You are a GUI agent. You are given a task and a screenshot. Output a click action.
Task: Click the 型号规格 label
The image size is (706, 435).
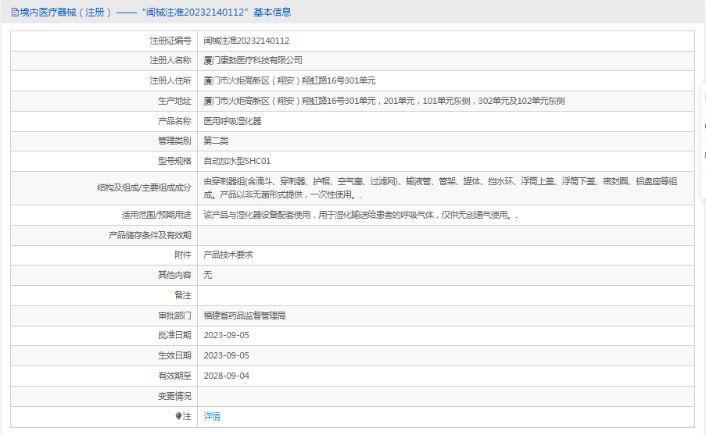coord(174,161)
